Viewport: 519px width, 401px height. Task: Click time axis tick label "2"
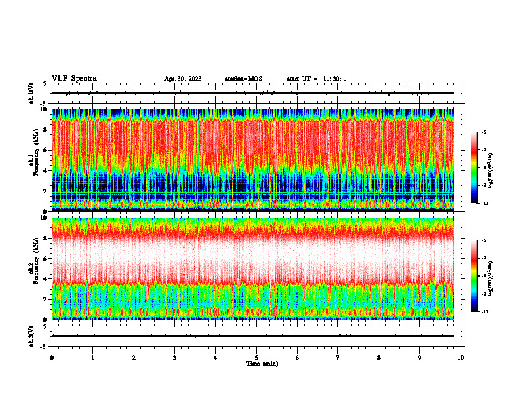point(134,358)
